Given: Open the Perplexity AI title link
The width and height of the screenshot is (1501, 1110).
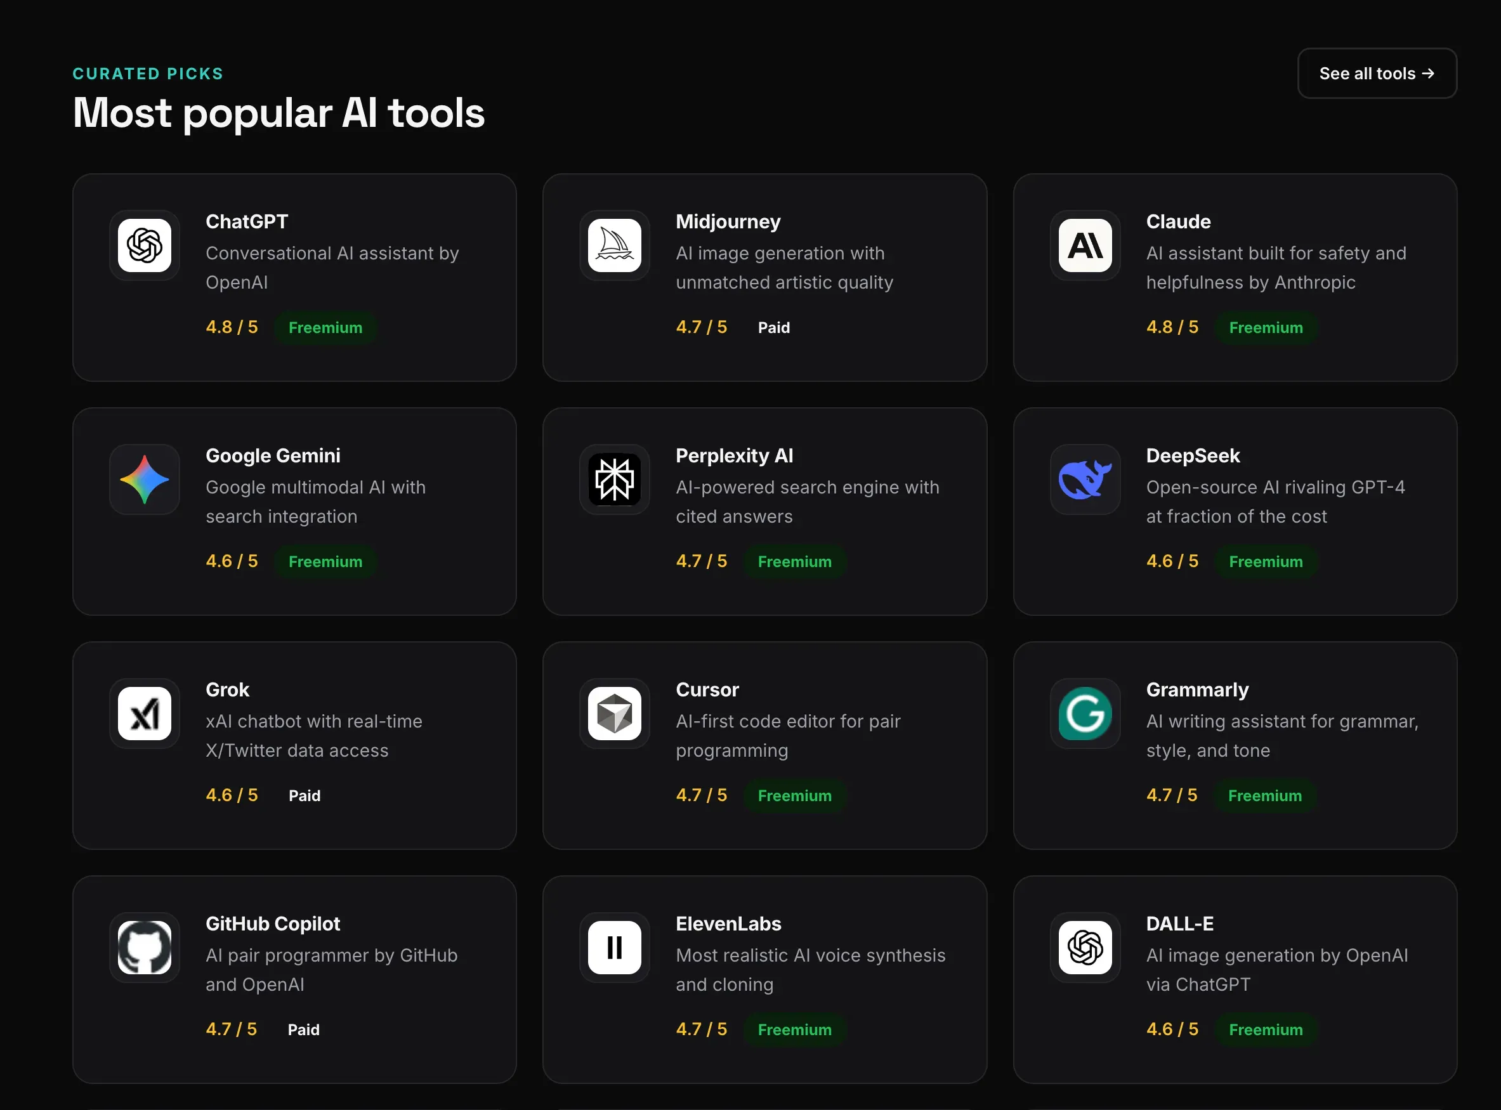Looking at the screenshot, I should click(x=734, y=455).
